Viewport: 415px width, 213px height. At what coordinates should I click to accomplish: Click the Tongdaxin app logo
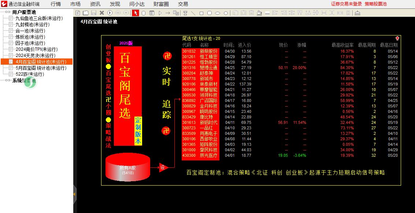pos(4,4)
